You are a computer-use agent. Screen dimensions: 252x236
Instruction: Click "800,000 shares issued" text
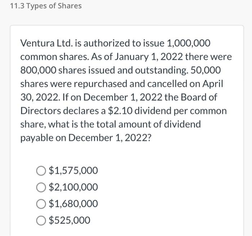tap(68, 70)
